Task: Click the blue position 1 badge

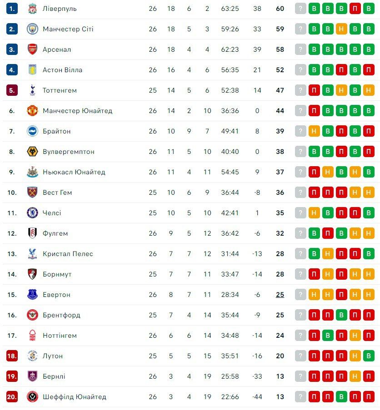Action: 12,9
